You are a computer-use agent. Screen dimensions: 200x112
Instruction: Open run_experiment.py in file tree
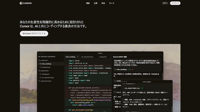click(x=47, y=77)
